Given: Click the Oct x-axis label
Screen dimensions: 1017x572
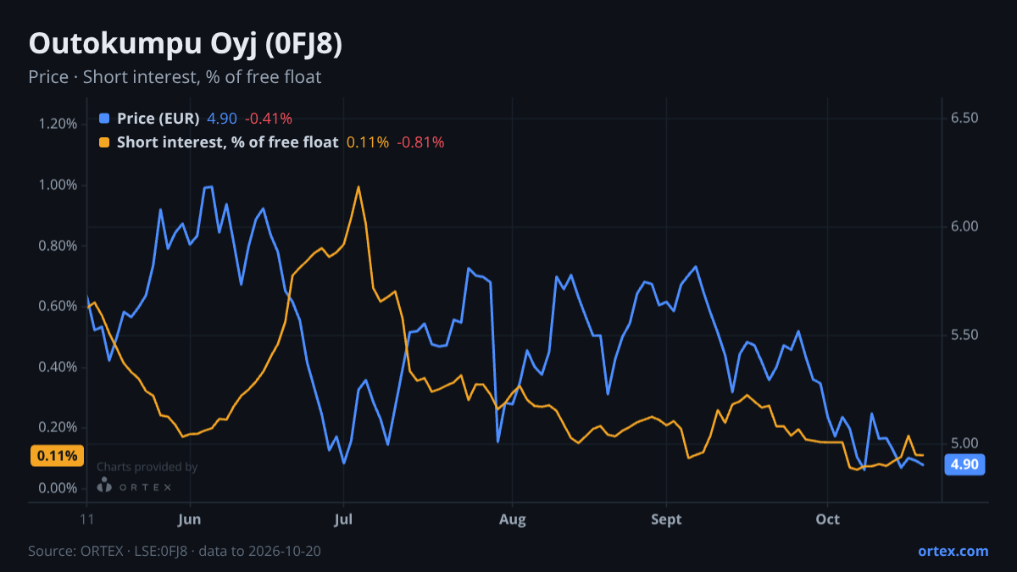Looking at the screenshot, I should (x=827, y=519).
